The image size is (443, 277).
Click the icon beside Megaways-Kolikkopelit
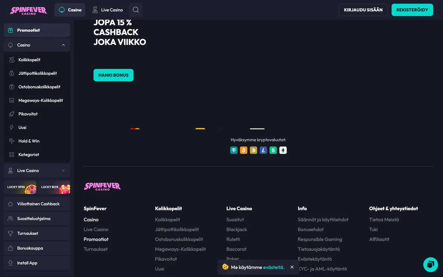[11, 100]
